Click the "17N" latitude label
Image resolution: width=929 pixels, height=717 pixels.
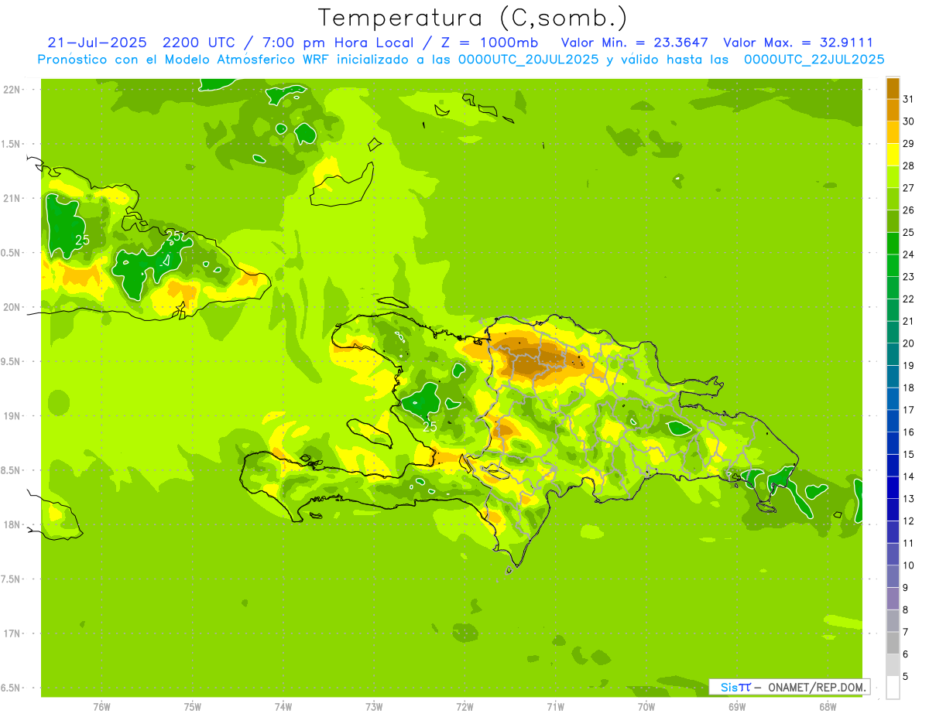[x=12, y=633]
